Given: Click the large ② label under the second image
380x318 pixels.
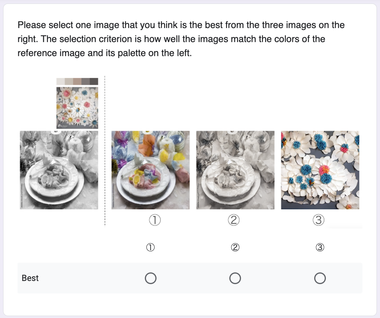Looking at the screenshot, I should pyautogui.click(x=234, y=221).
